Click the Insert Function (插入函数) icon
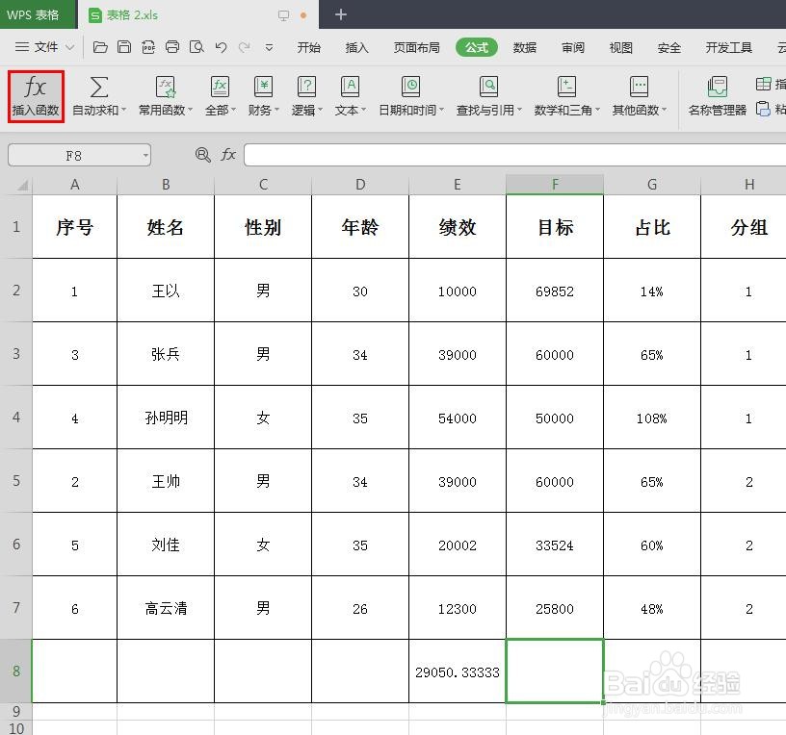The image size is (786, 735). pyautogui.click(x=35, y=94)
